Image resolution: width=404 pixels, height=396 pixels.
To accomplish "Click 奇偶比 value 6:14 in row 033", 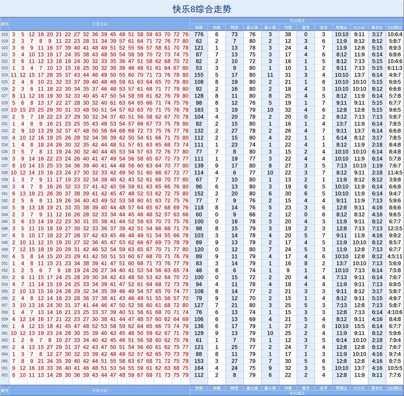I will click(x=341, y=138).
